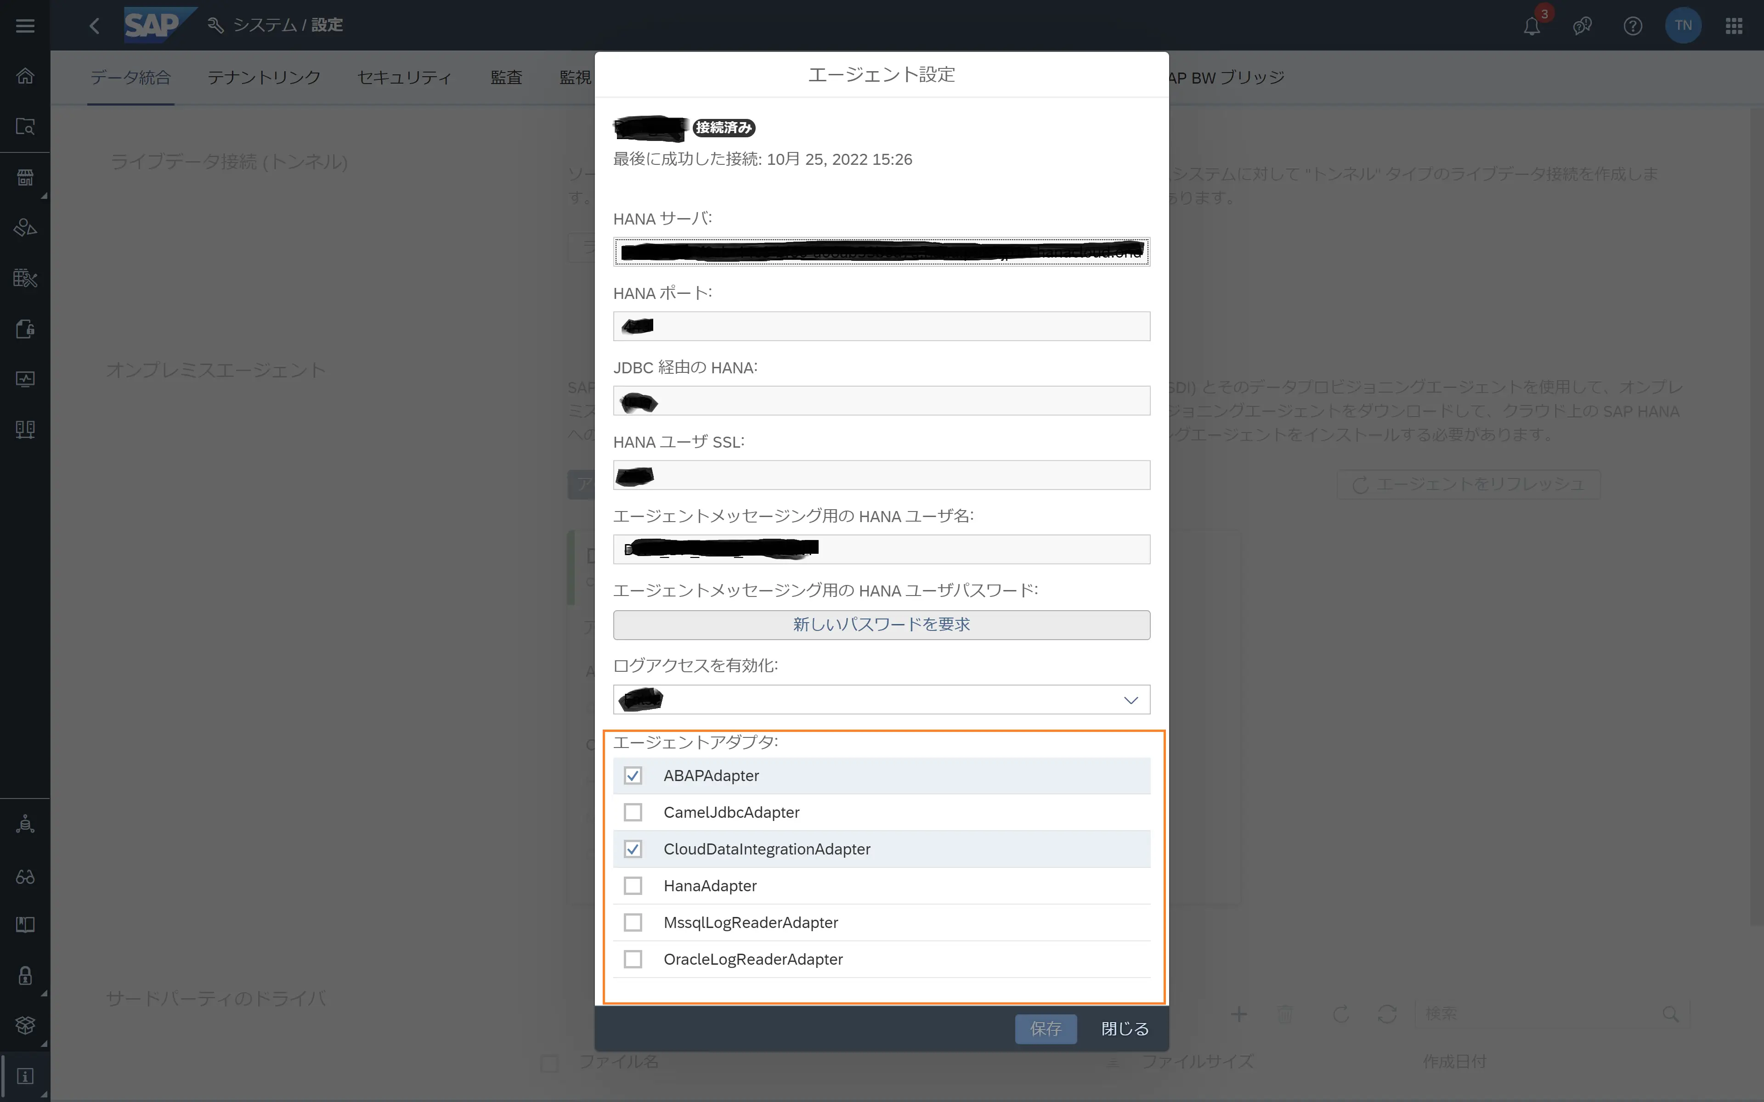Switch to the セキュリティ tab
Image resolution: width=1764 pixels, height=1102 pixels.
[x=405, y=77]
